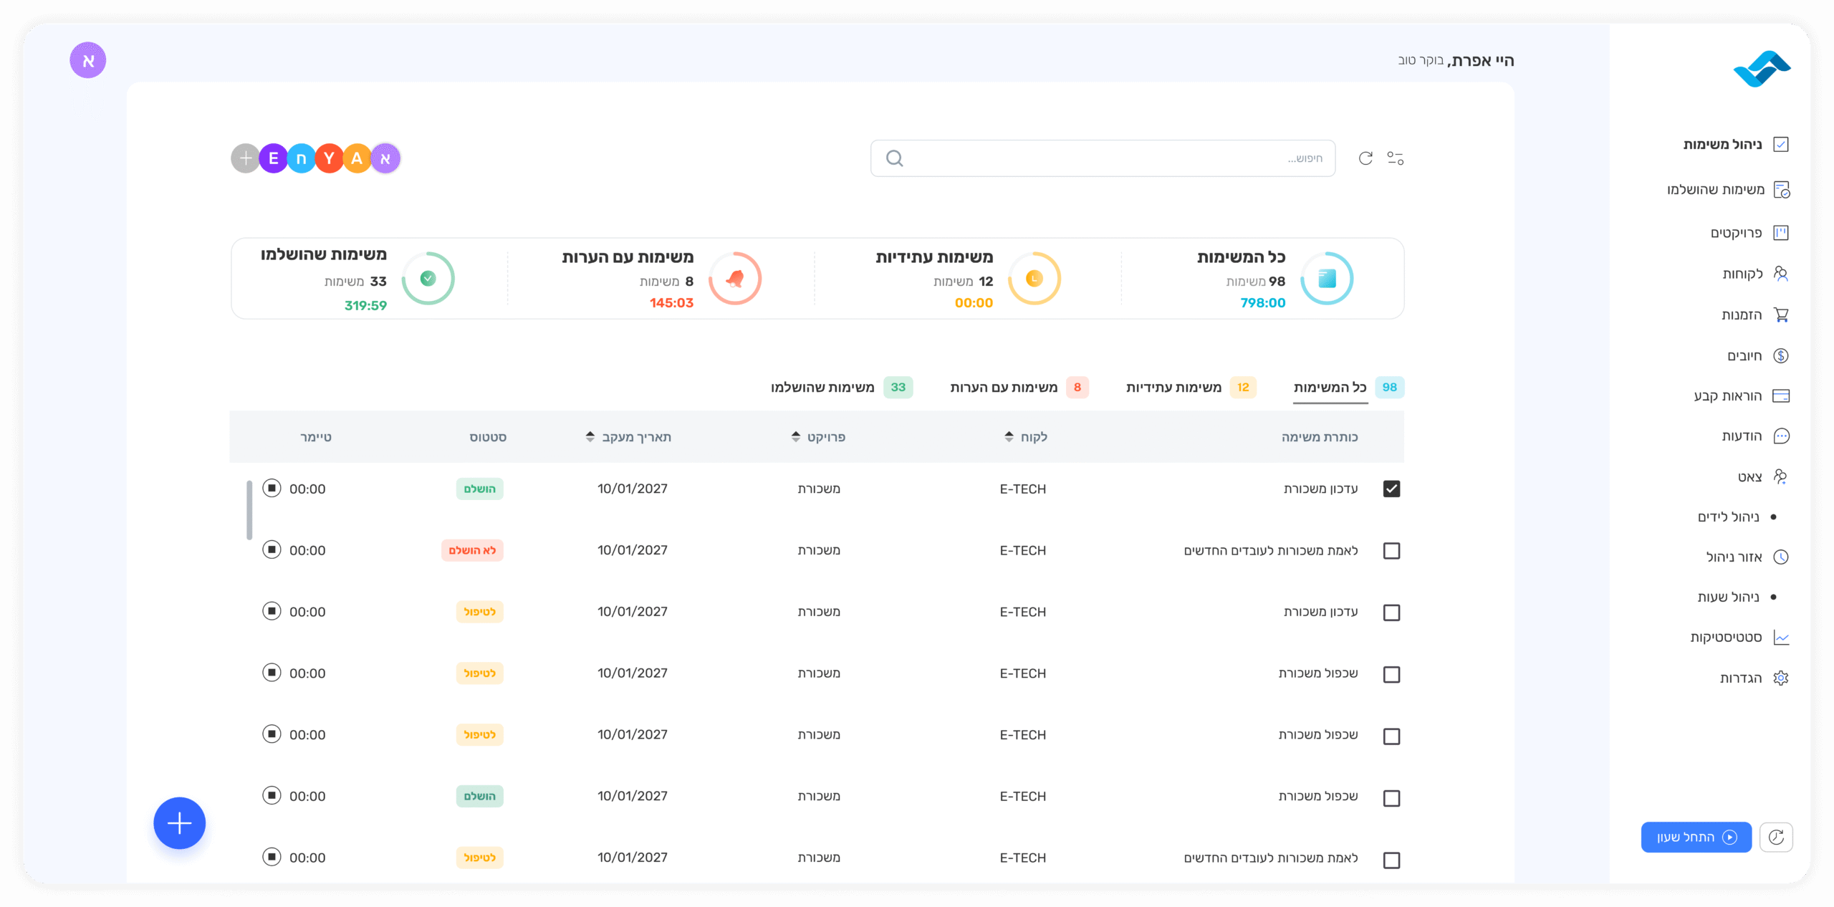The height and width of the screenshot is (907, 1834).
Task: Check the first לאמת משכורות לעובדים החדשים row
Action: click(1391, 551)
